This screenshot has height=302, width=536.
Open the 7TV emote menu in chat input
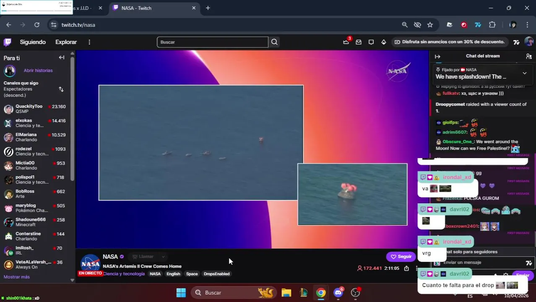(528, 263)
